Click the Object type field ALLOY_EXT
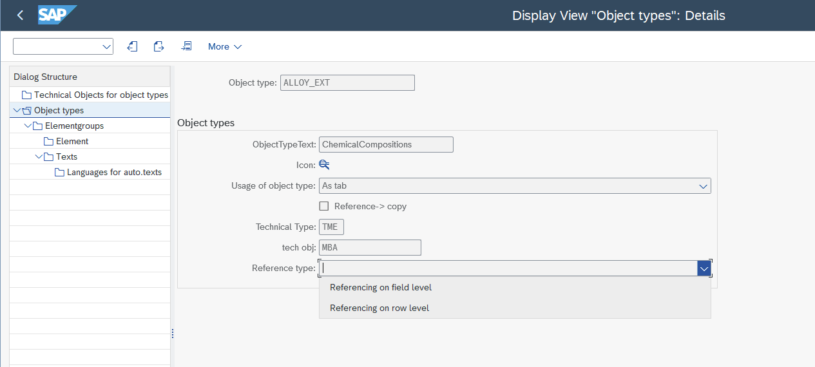This screenshot has height=367, width=815. pyautogui.click(x=347, y=82)
